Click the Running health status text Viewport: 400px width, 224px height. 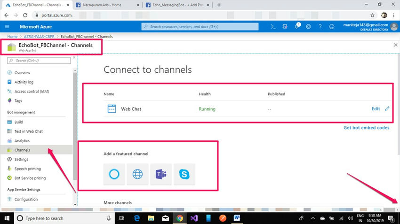point(207,109)
